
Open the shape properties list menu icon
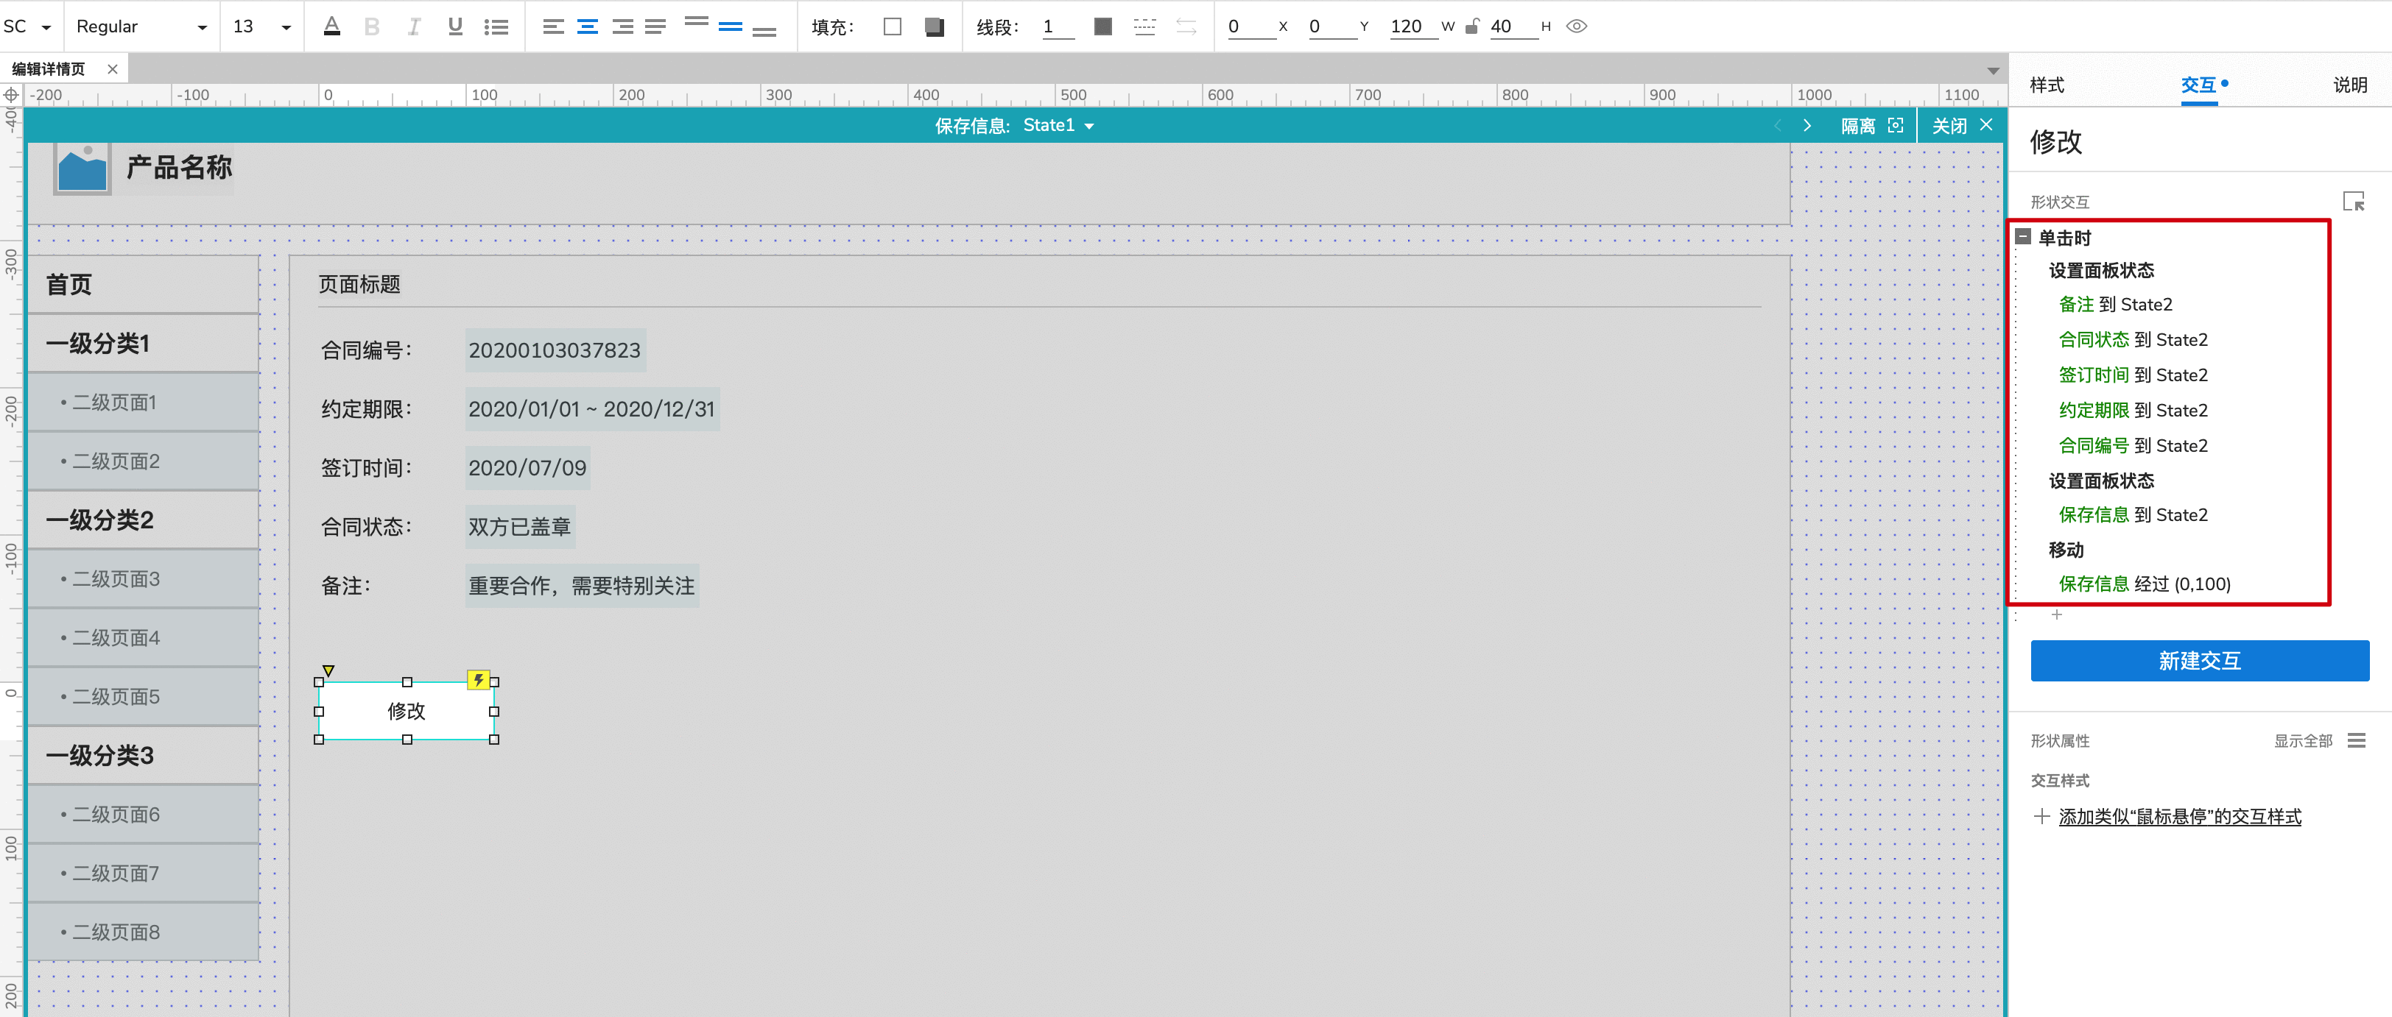[x=2356, y=740]
